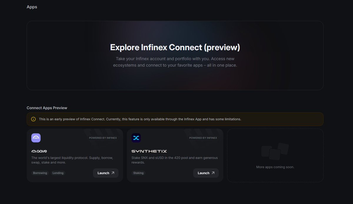The image size is (353, 204).
Task: Click the Powered by Infinex badge on Synthetix card
Action: coord(203,138)
